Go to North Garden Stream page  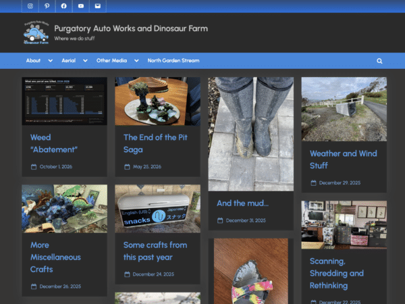coord(173,61)
